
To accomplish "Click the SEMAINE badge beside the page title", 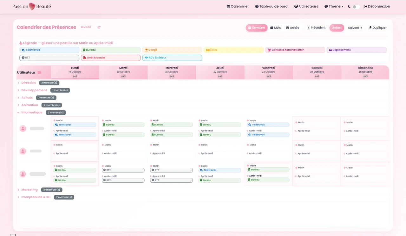I will (x=86, y=27).
